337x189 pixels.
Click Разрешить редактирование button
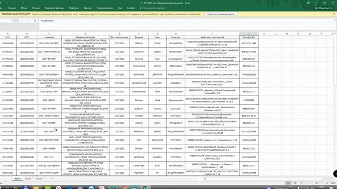(221, 14)
